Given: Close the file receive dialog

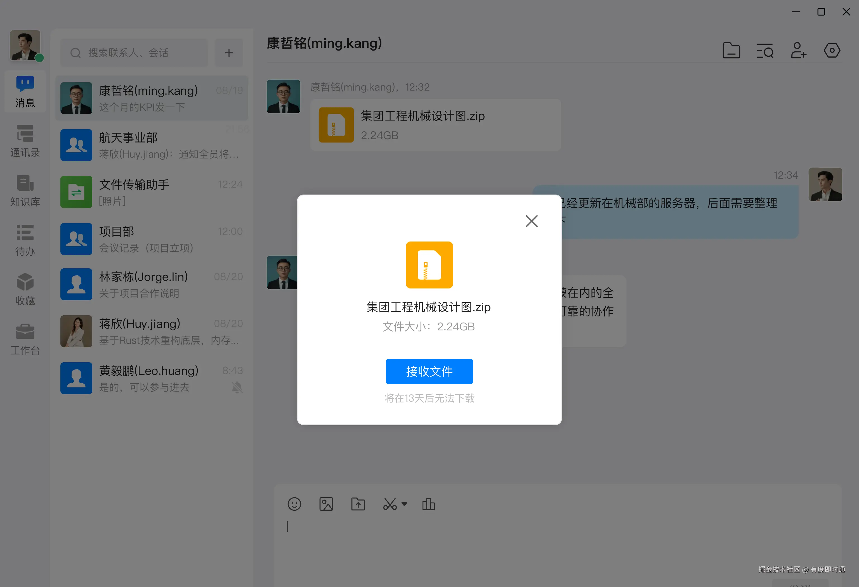Looking at the screenshot, I should tap(532, 221).
